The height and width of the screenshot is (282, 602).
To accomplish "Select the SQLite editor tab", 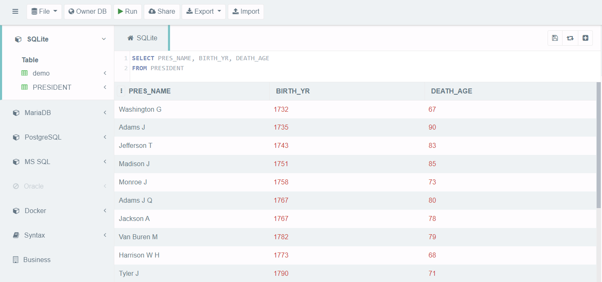I will [x=142, y=38].
